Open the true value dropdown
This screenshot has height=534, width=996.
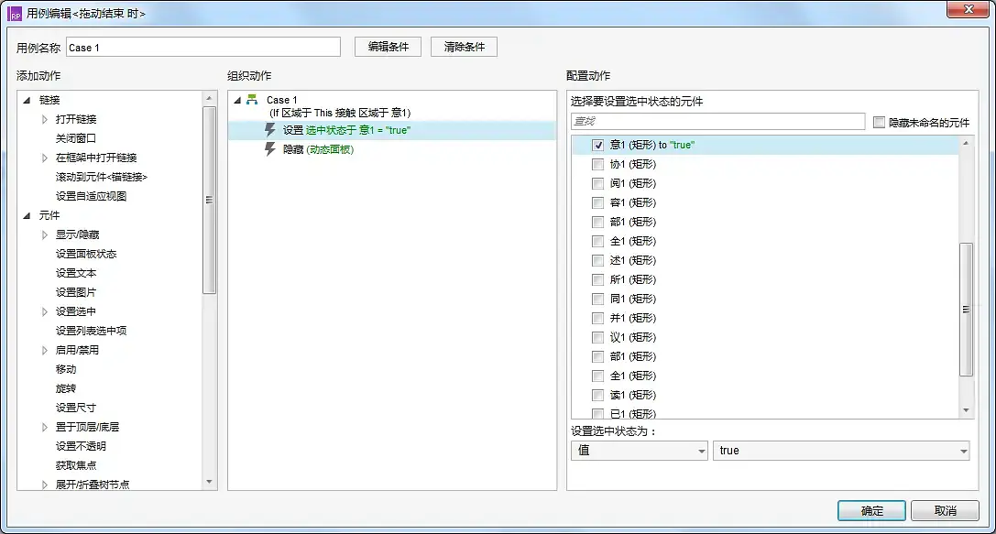tap(840, 451)
